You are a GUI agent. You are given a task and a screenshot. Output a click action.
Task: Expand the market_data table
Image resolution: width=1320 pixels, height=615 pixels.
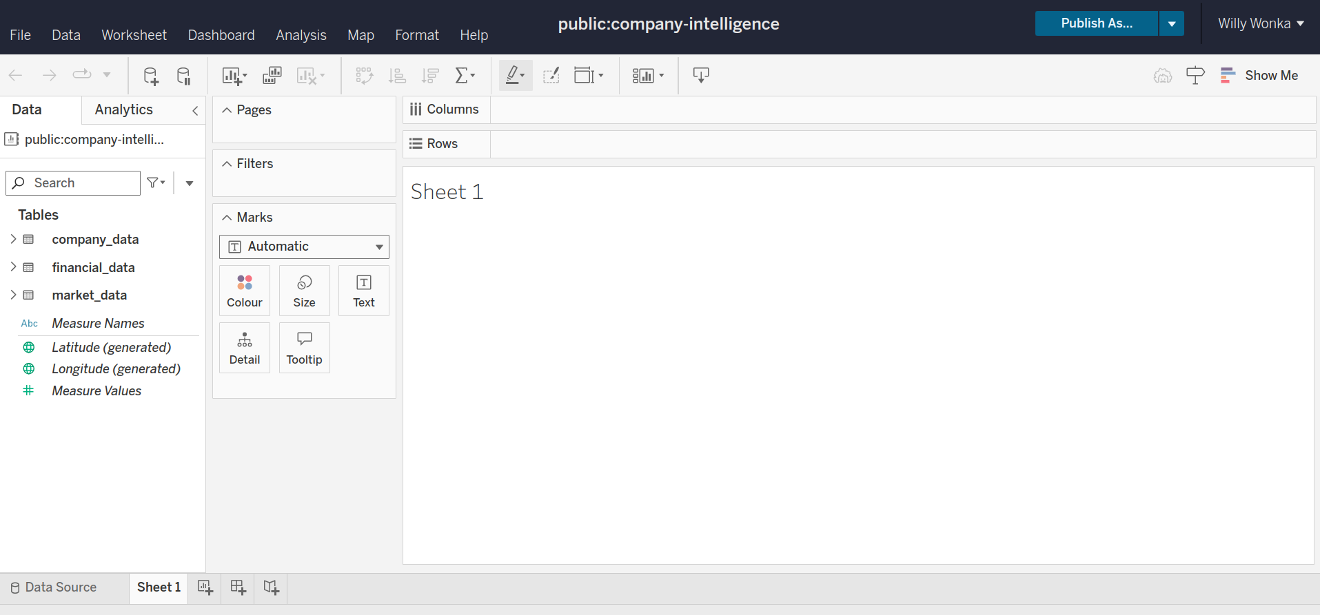pos(13,295)
